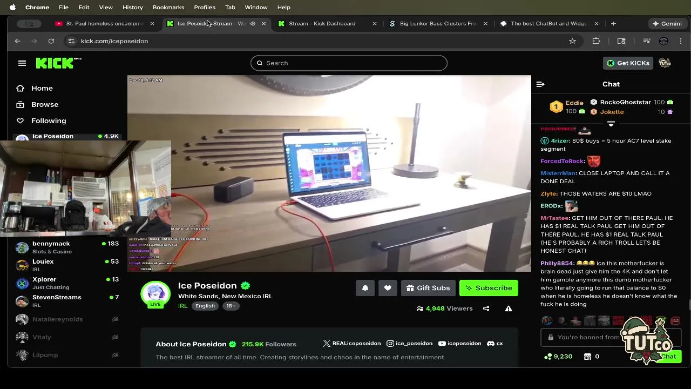
Task: Click the Subscribe button
Action: tap(489, 288)
